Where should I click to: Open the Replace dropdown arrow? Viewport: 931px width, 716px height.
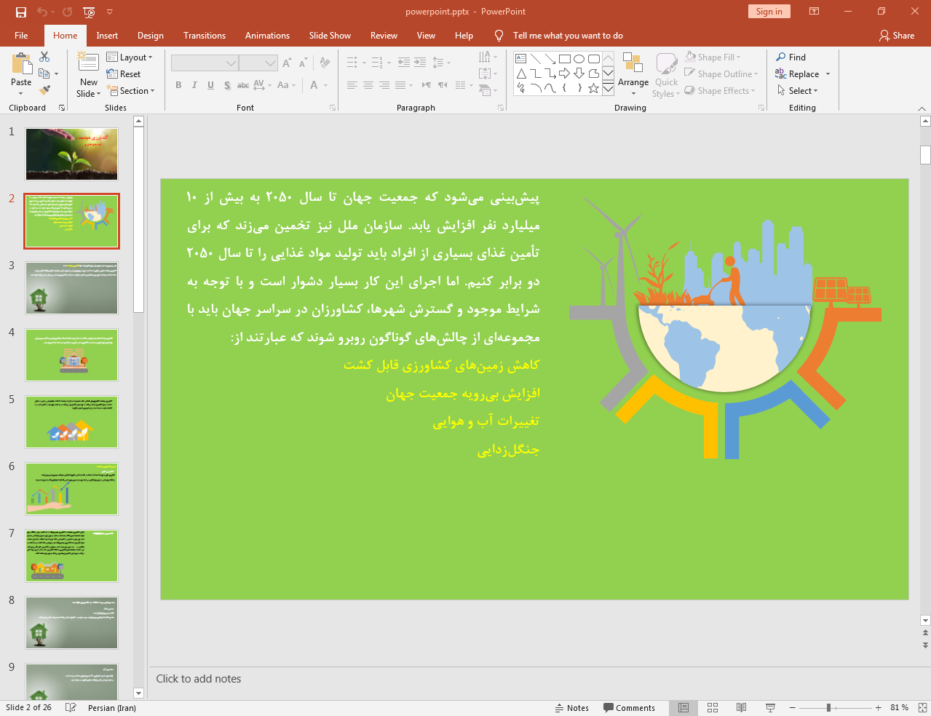click(x=828, y=73)
